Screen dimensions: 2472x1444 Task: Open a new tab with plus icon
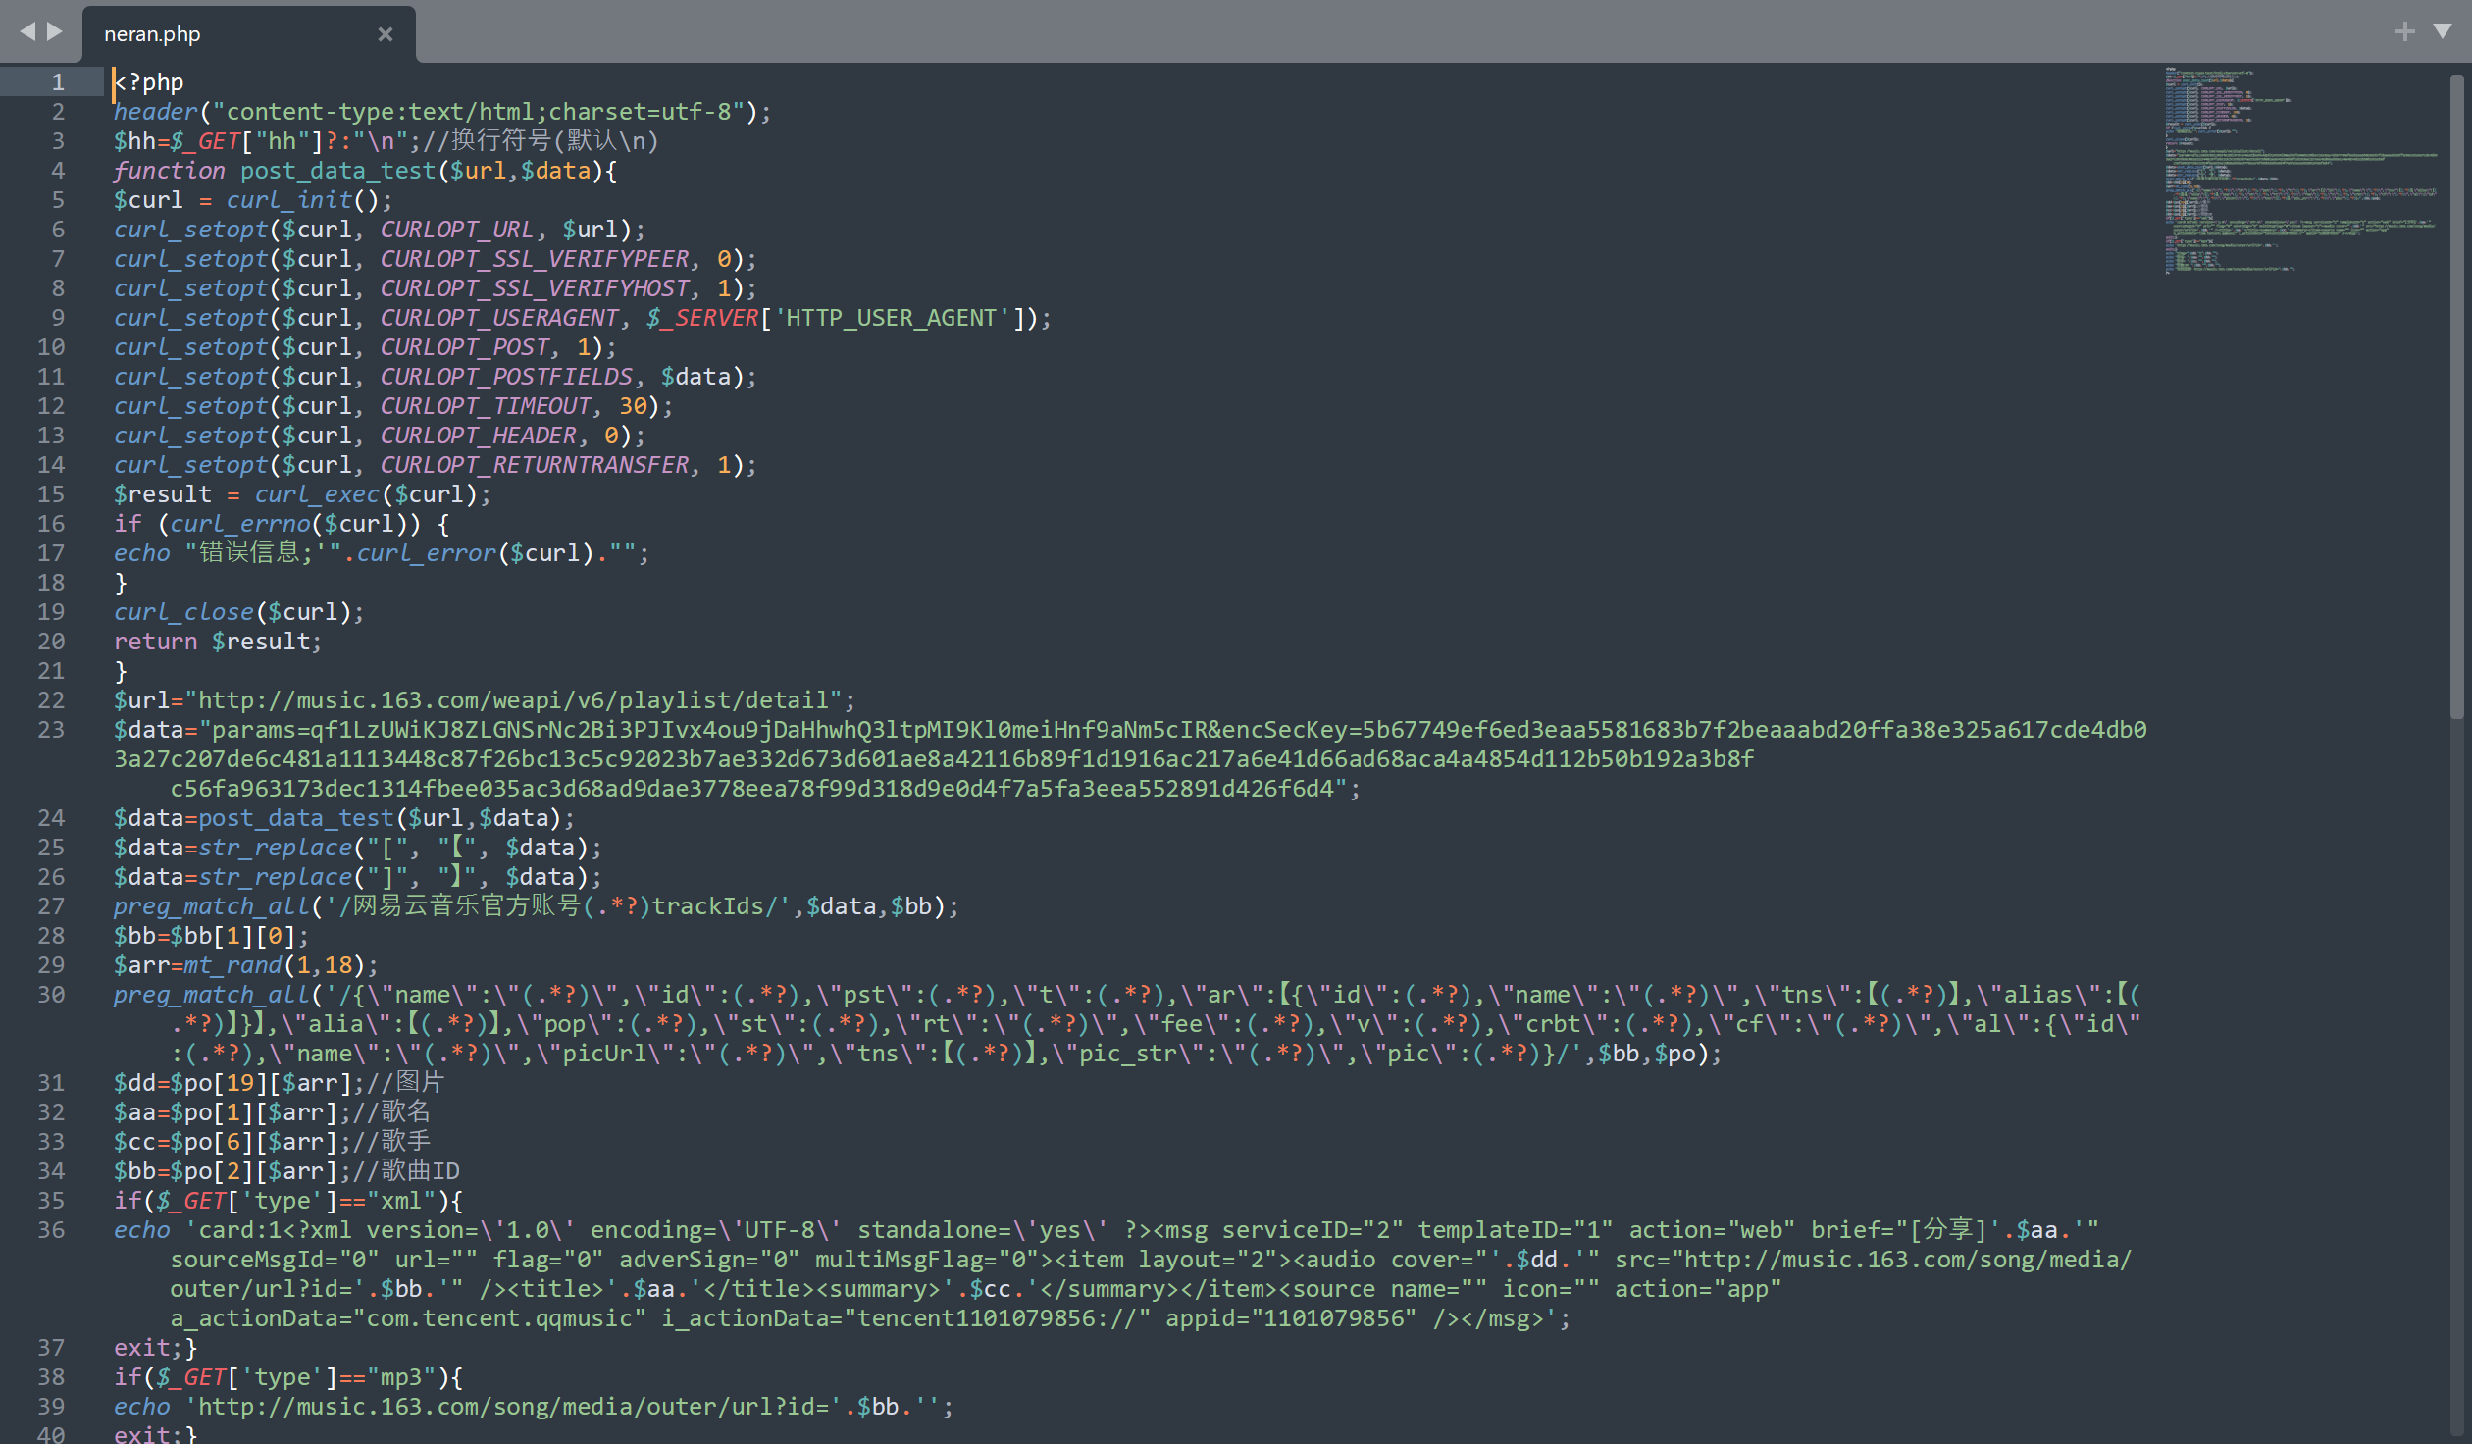pos(2404,32)
